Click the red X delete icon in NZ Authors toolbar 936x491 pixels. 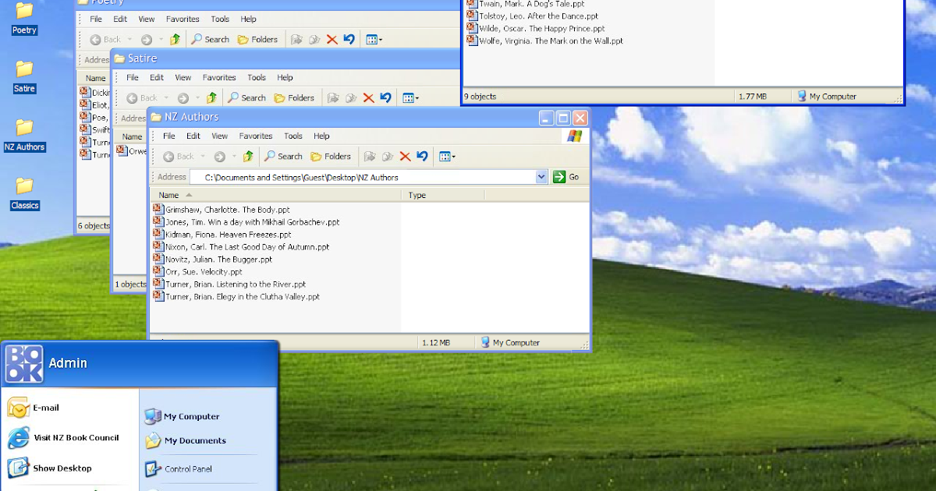pos(406,156)
